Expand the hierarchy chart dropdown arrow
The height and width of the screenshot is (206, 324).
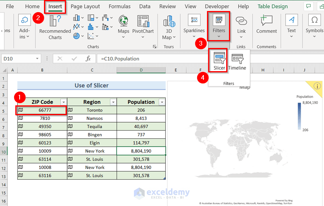[97, 18]
